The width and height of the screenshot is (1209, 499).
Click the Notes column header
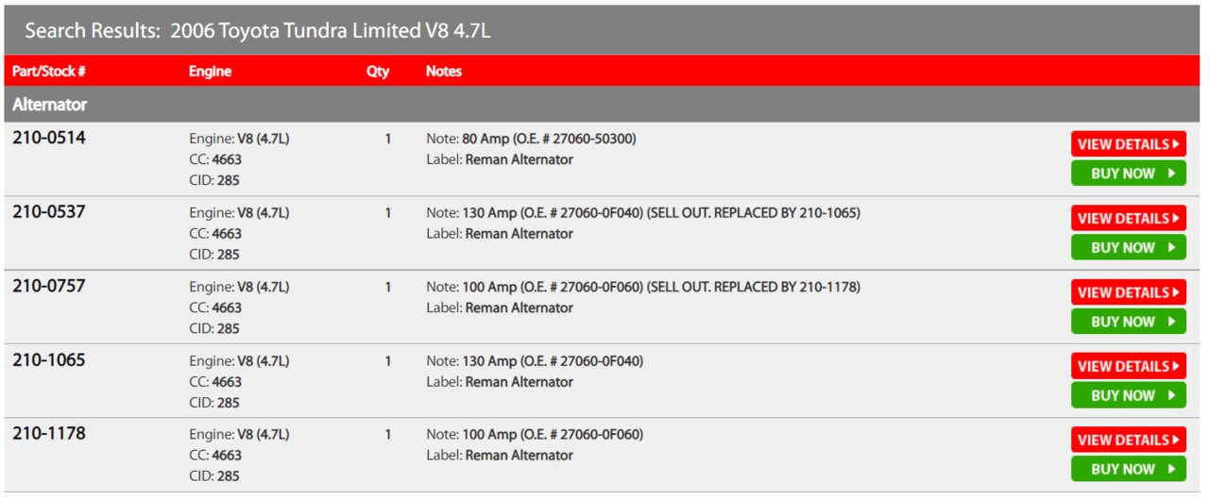444,72
